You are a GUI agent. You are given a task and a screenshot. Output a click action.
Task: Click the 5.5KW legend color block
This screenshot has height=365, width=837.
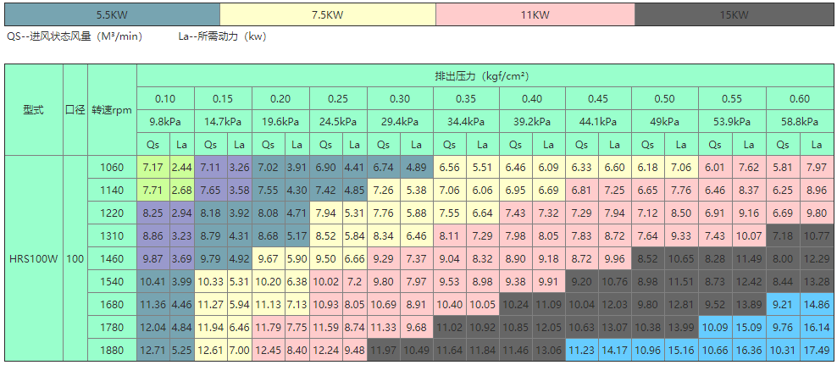(112, 14)
